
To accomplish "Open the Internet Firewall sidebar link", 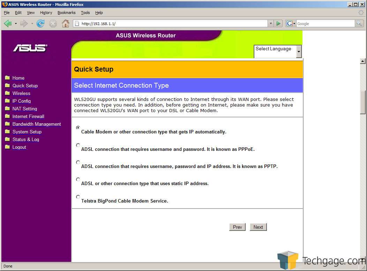I will tap(28, 116).
